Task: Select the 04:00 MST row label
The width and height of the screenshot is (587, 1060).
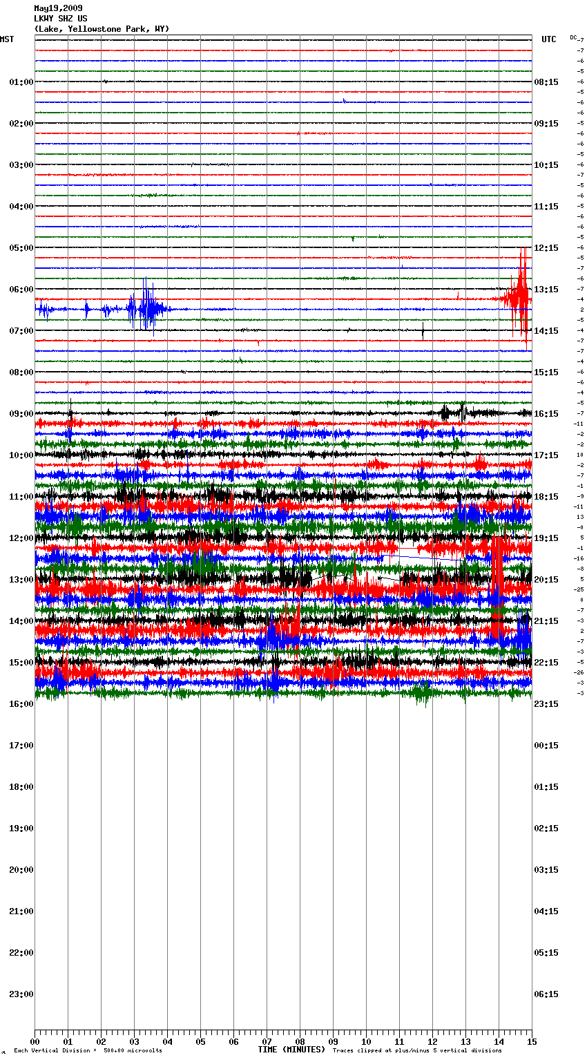Action: click(21, 207)
